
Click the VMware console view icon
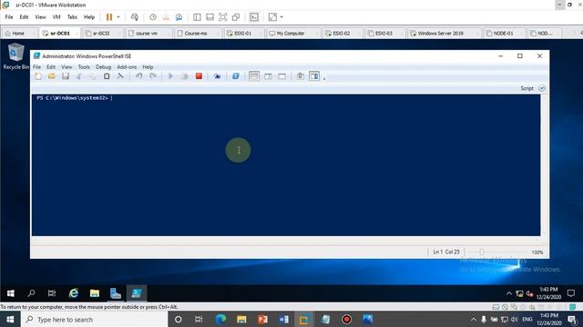coord(254,17)
